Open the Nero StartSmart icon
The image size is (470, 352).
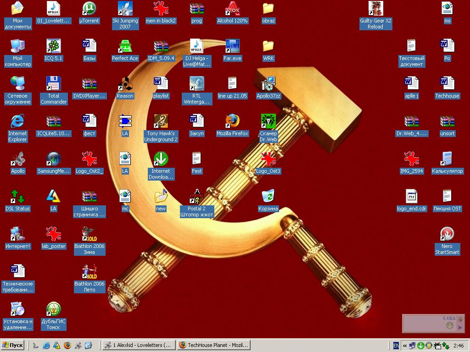click(447, 234)
